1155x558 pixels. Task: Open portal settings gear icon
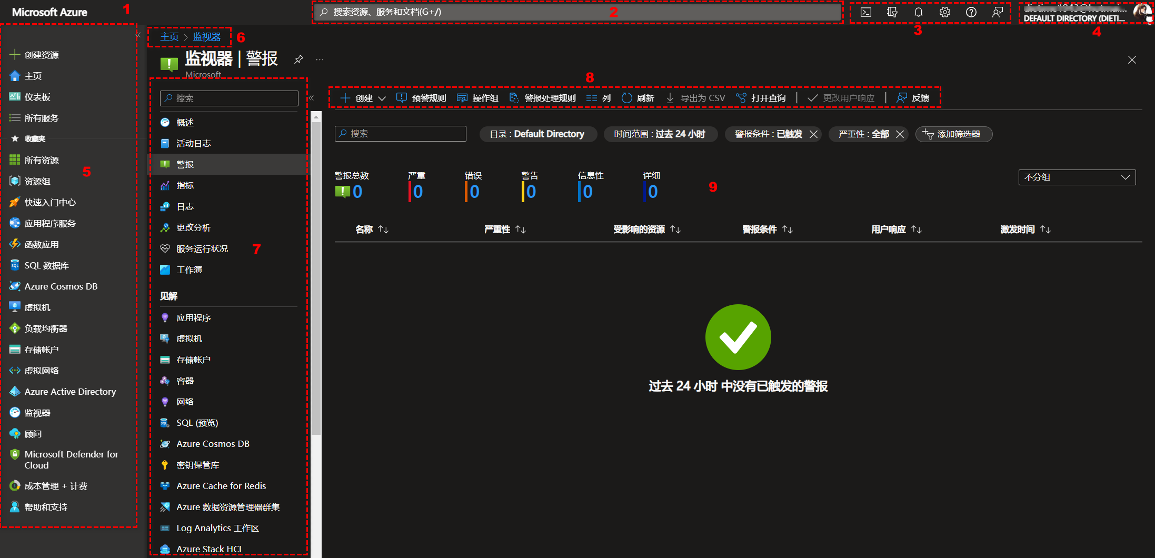point(945,12)
